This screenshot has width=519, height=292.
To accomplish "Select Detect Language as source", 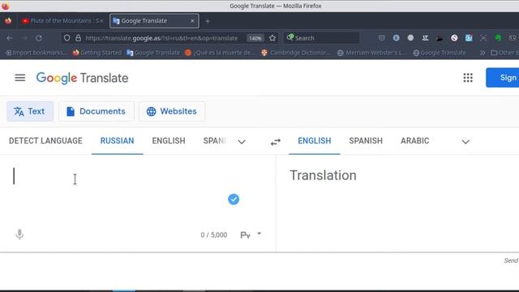I will tap(45, 140).
